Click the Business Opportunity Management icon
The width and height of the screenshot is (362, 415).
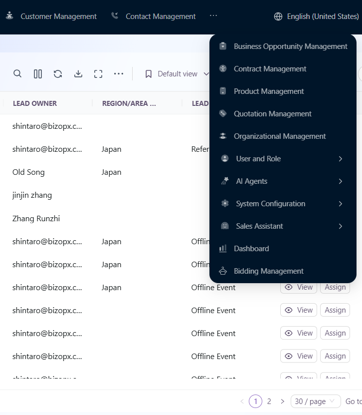[x=223, y=46]
